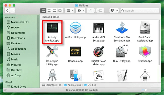
Task: Click the Utilities folder icon in title bar
Action: coord(76,6)
